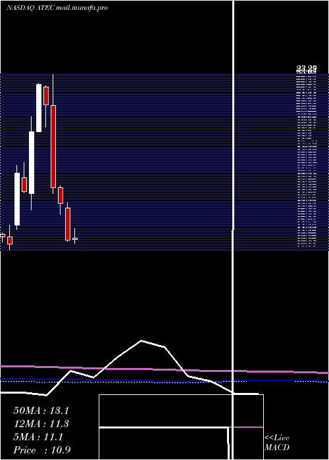
Task: Click the tallest white candlestick body
Action: [x=32, y=162]
